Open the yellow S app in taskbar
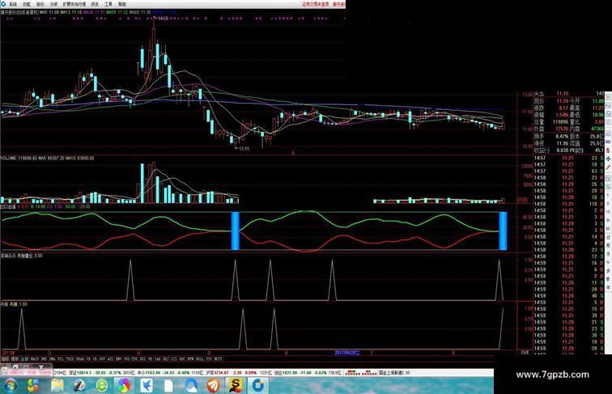The width and height of the screenshot is (612, 394). tap(236, 386)
